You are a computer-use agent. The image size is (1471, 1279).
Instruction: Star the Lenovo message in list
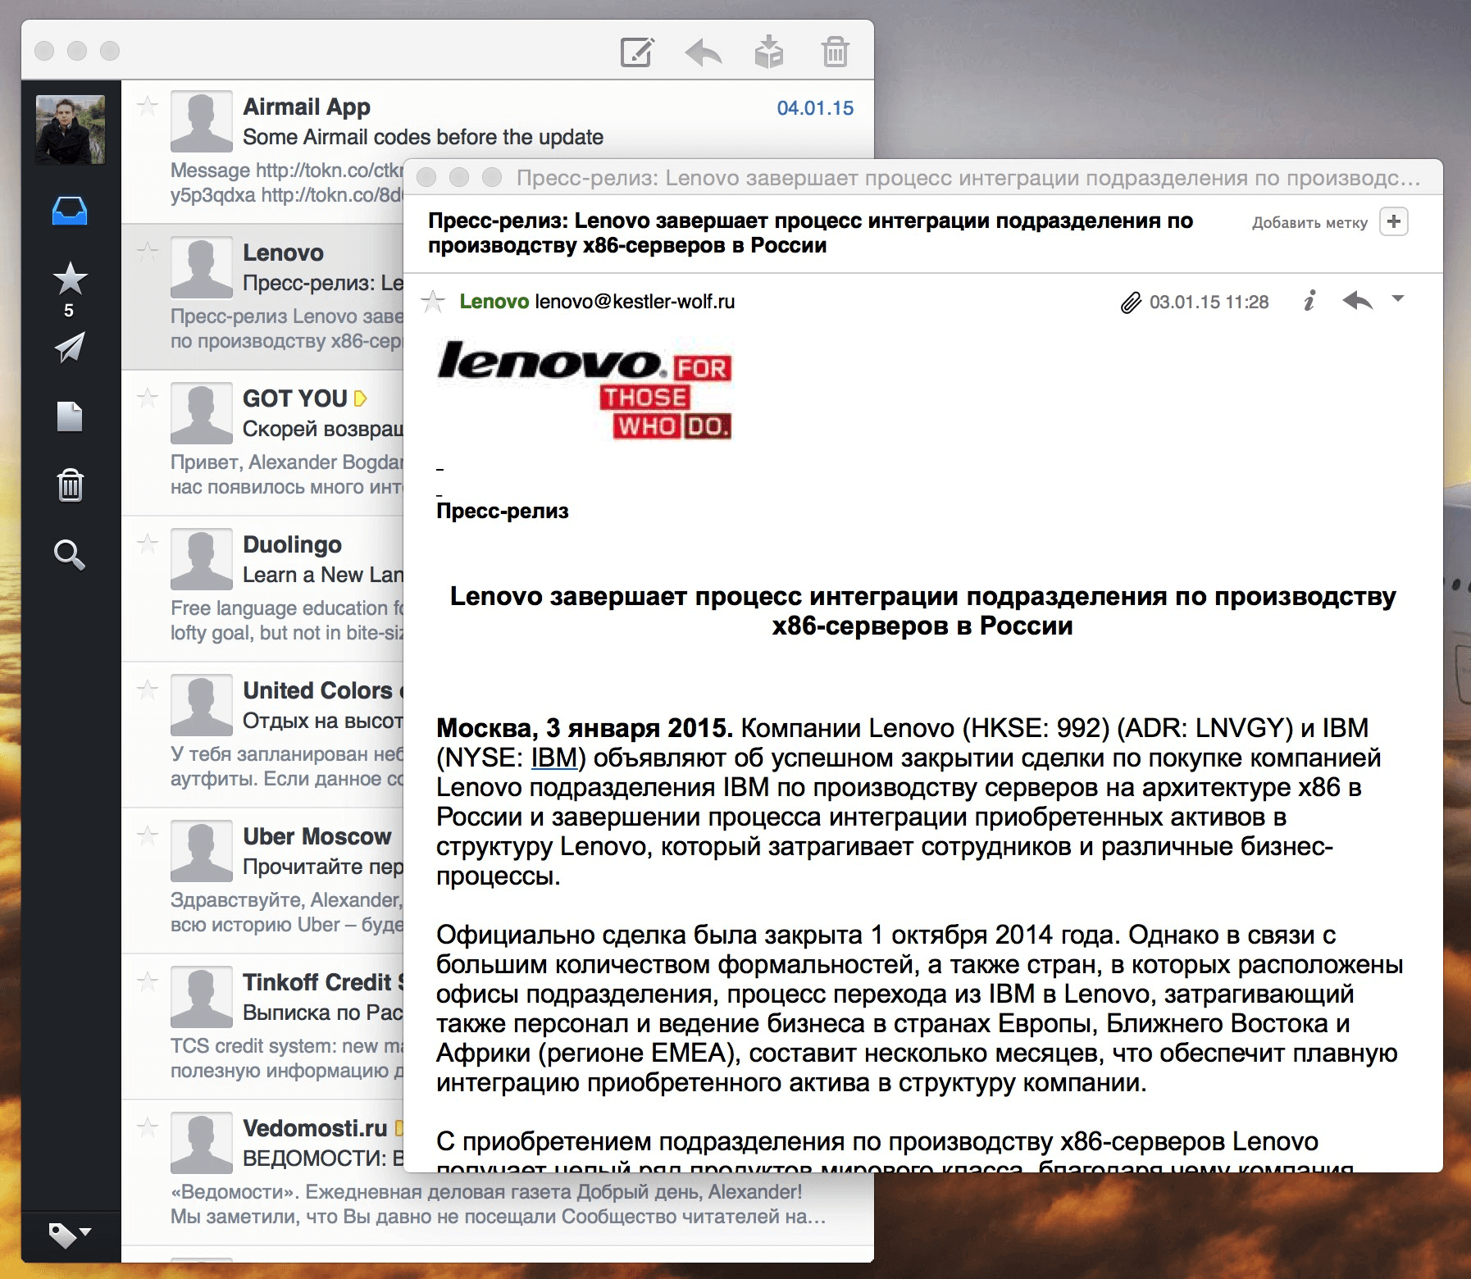(x=148, y=252)
